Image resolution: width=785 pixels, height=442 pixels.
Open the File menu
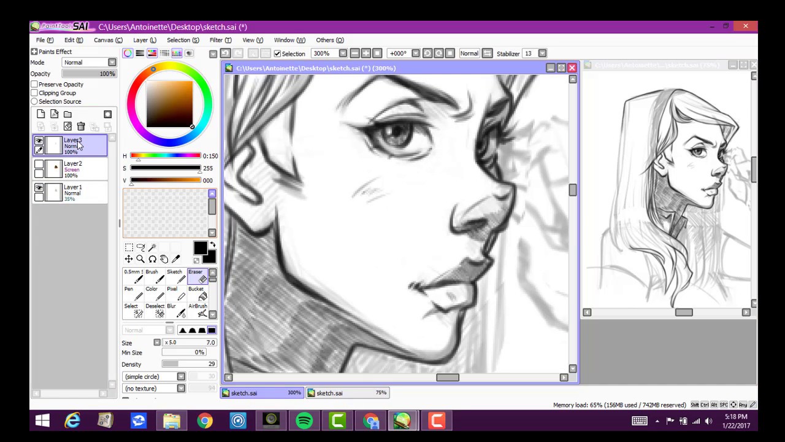(44, 40)
